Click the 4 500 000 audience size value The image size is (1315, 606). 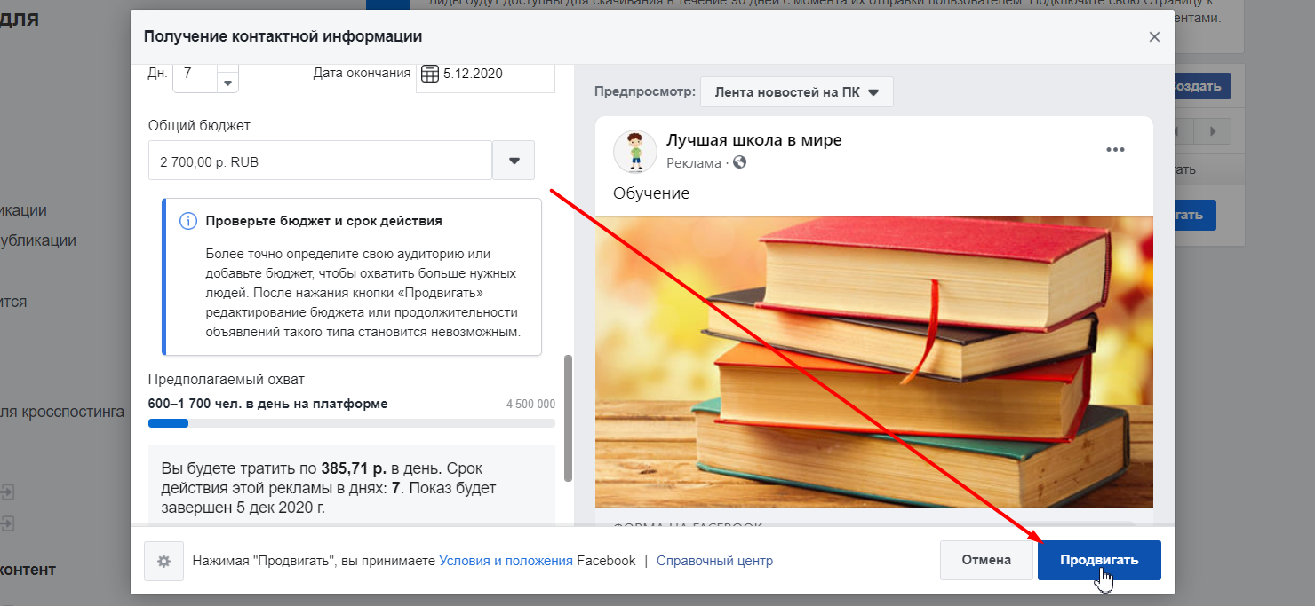530,404
